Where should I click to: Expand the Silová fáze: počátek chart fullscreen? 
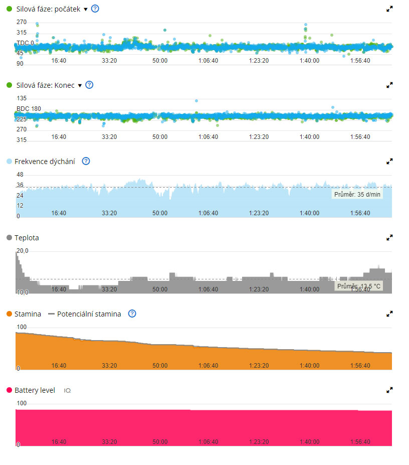(389, 9)
